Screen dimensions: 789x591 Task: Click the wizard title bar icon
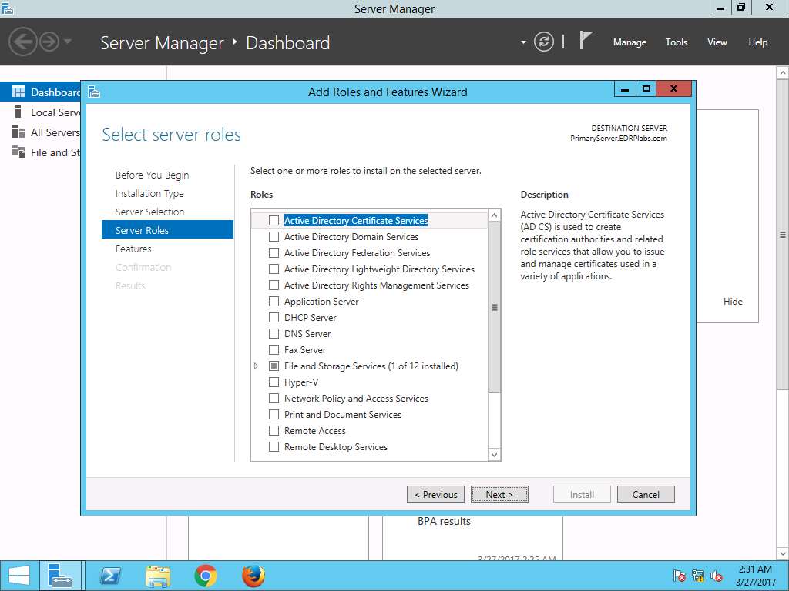click(94, 92)
